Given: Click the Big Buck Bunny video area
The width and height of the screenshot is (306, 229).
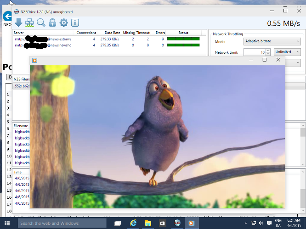Looking at the screenshot, I should click(x=157, y=137).
